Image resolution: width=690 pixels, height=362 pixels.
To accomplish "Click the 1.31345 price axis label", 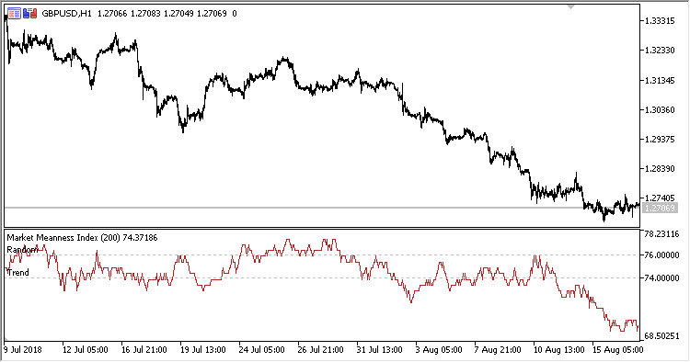I will pyautogui.click(x=660, y=81).
